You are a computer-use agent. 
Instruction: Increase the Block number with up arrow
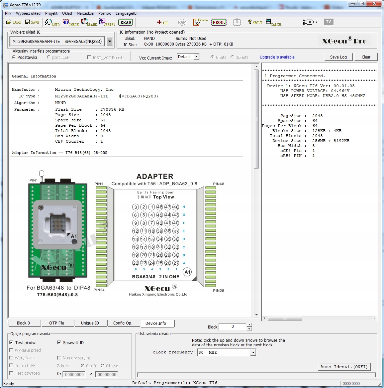pos(249,324)
